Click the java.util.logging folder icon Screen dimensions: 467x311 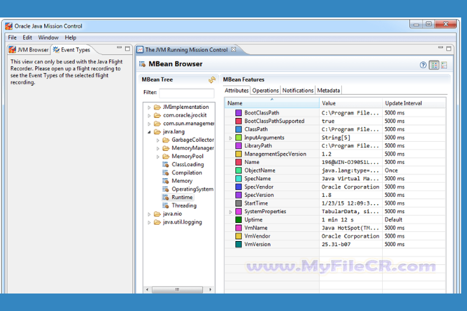[x=157, y=222]
